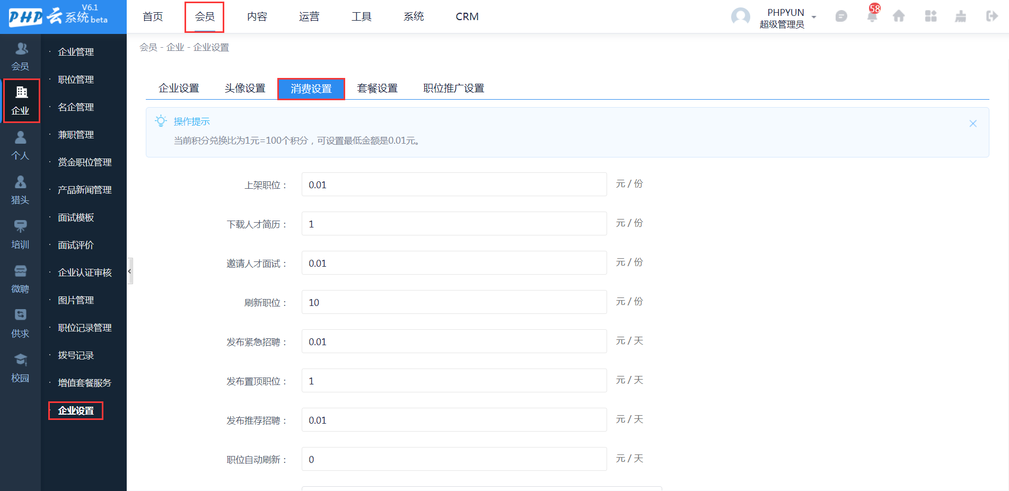Open the 运营 top menu
Screen dimensions: 1009x491
309,16
